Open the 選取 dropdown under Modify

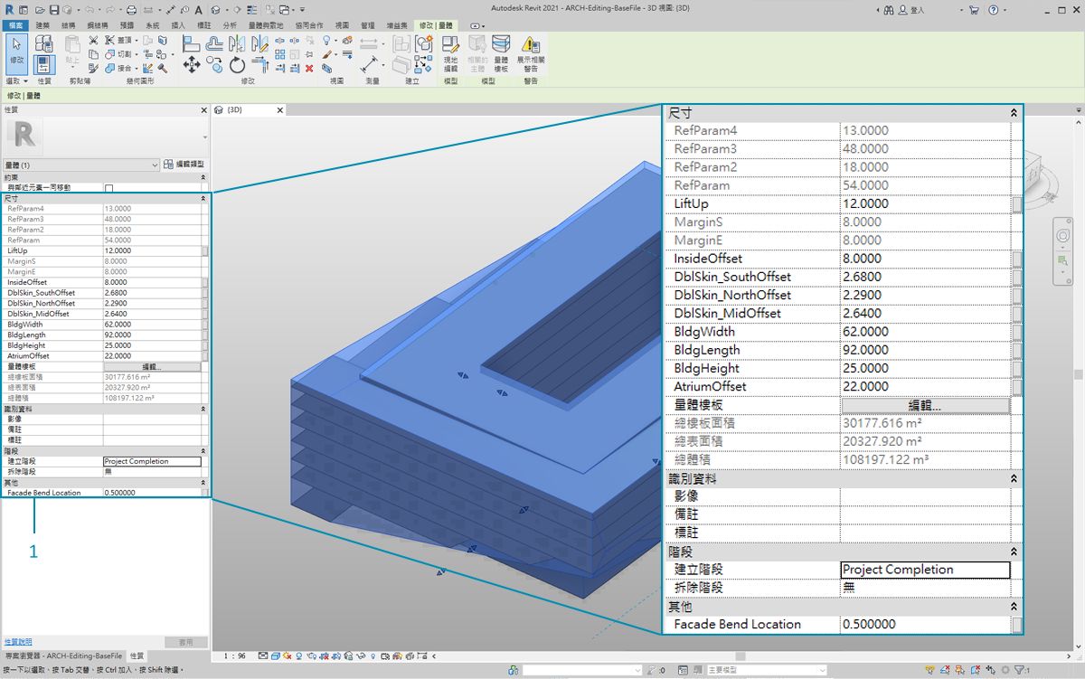[x=17, y=81]
